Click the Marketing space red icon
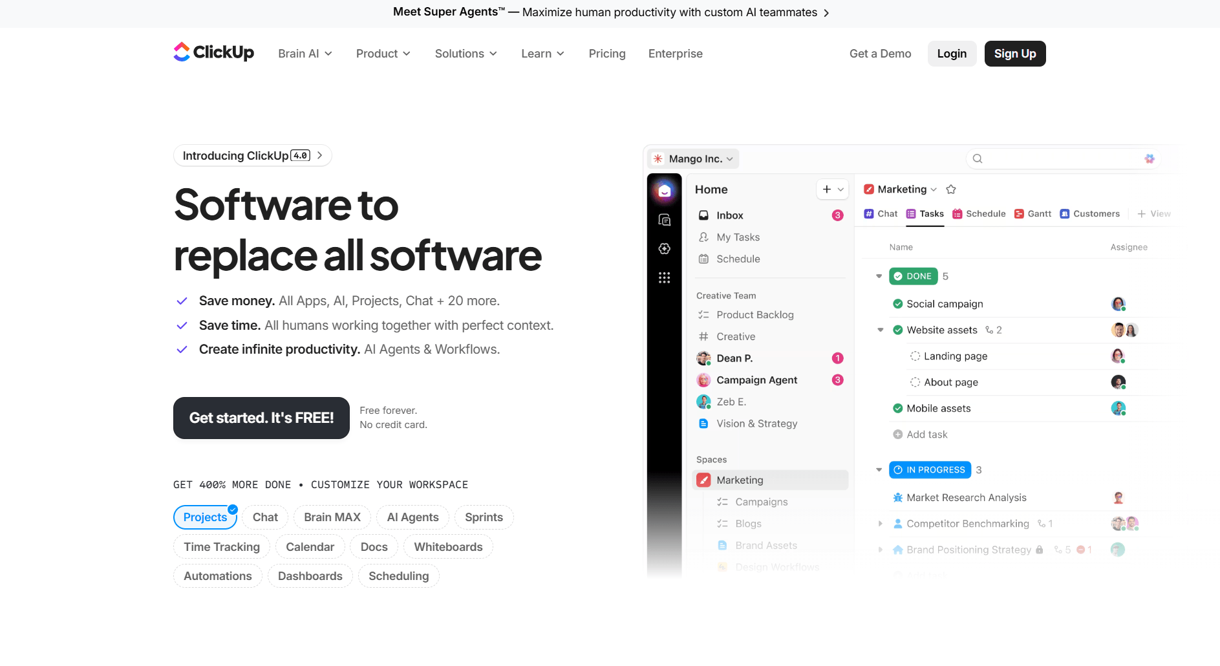 (704, 480)
